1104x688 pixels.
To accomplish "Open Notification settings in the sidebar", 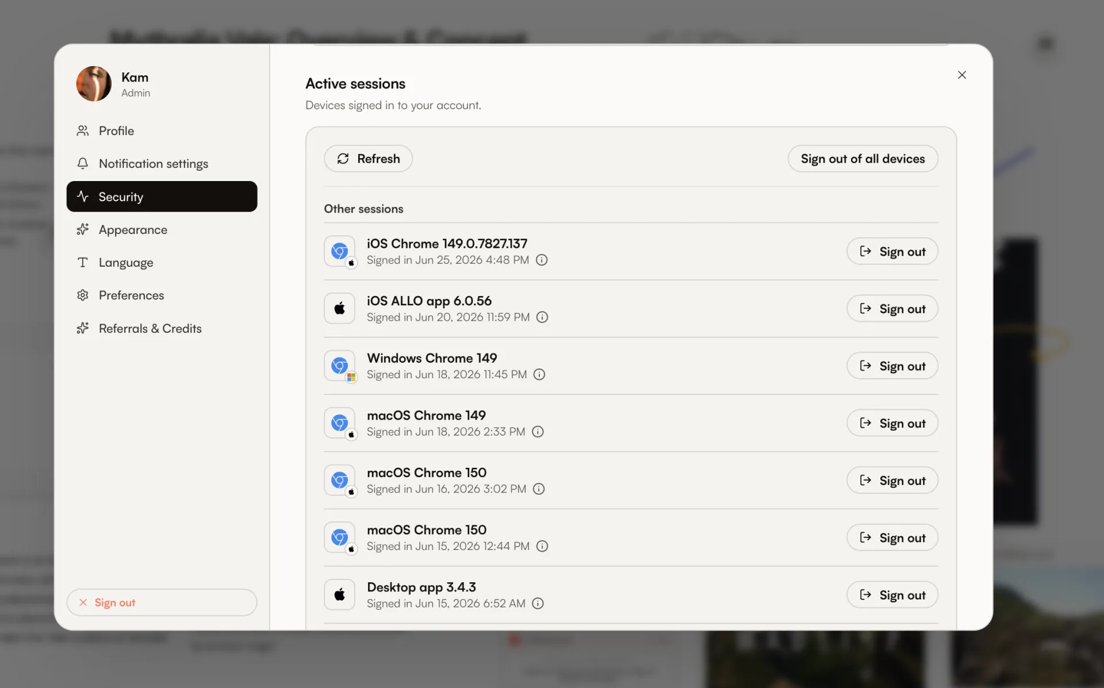I will (x=162, y=164).
